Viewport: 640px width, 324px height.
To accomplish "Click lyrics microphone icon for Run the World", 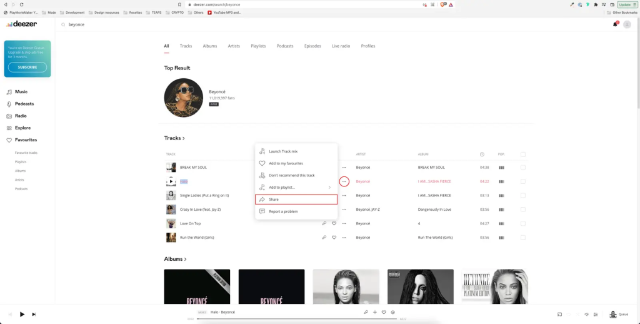I will (x=324, y=238).
